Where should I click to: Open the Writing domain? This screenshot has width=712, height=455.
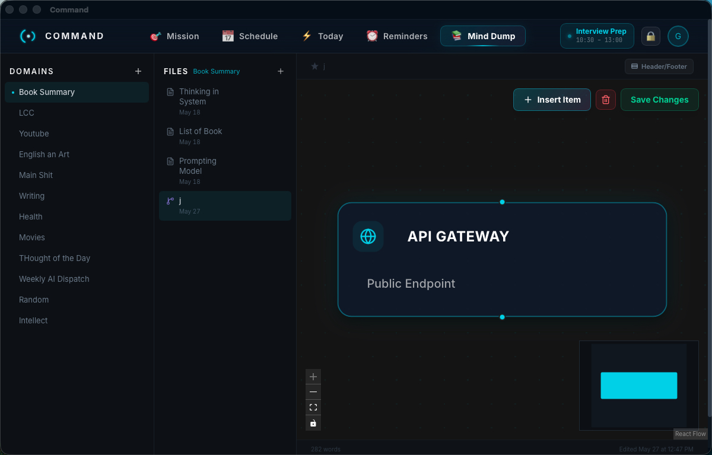pyautogui.click(x=77, y=196)
